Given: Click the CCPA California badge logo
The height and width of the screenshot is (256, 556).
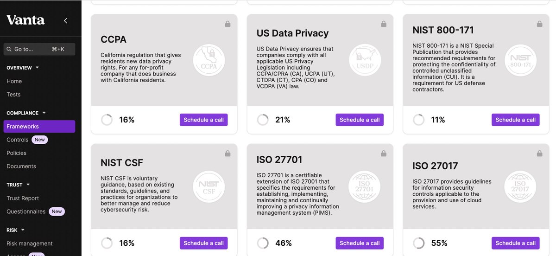Looking at the screenshot, I should (x=208, y=61).
